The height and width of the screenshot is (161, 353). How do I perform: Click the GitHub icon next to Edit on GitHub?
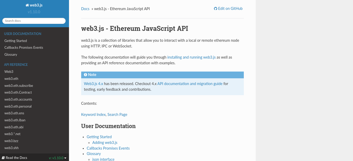(215, 9)
